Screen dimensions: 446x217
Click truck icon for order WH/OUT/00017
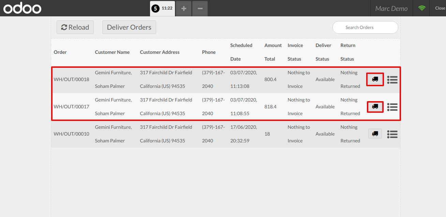pyautogui.click(x=375, y=107)
